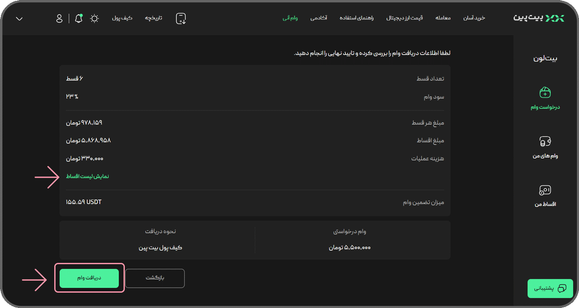Open the user profile icon

[x=59, y=19]
